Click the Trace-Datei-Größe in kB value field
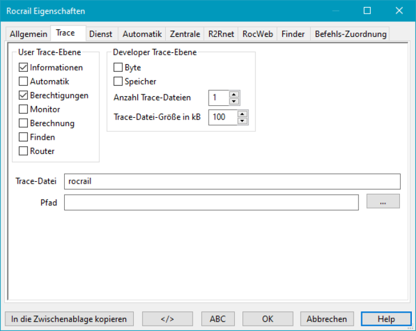This screenshot has width=416, height=331. point(223,117)
